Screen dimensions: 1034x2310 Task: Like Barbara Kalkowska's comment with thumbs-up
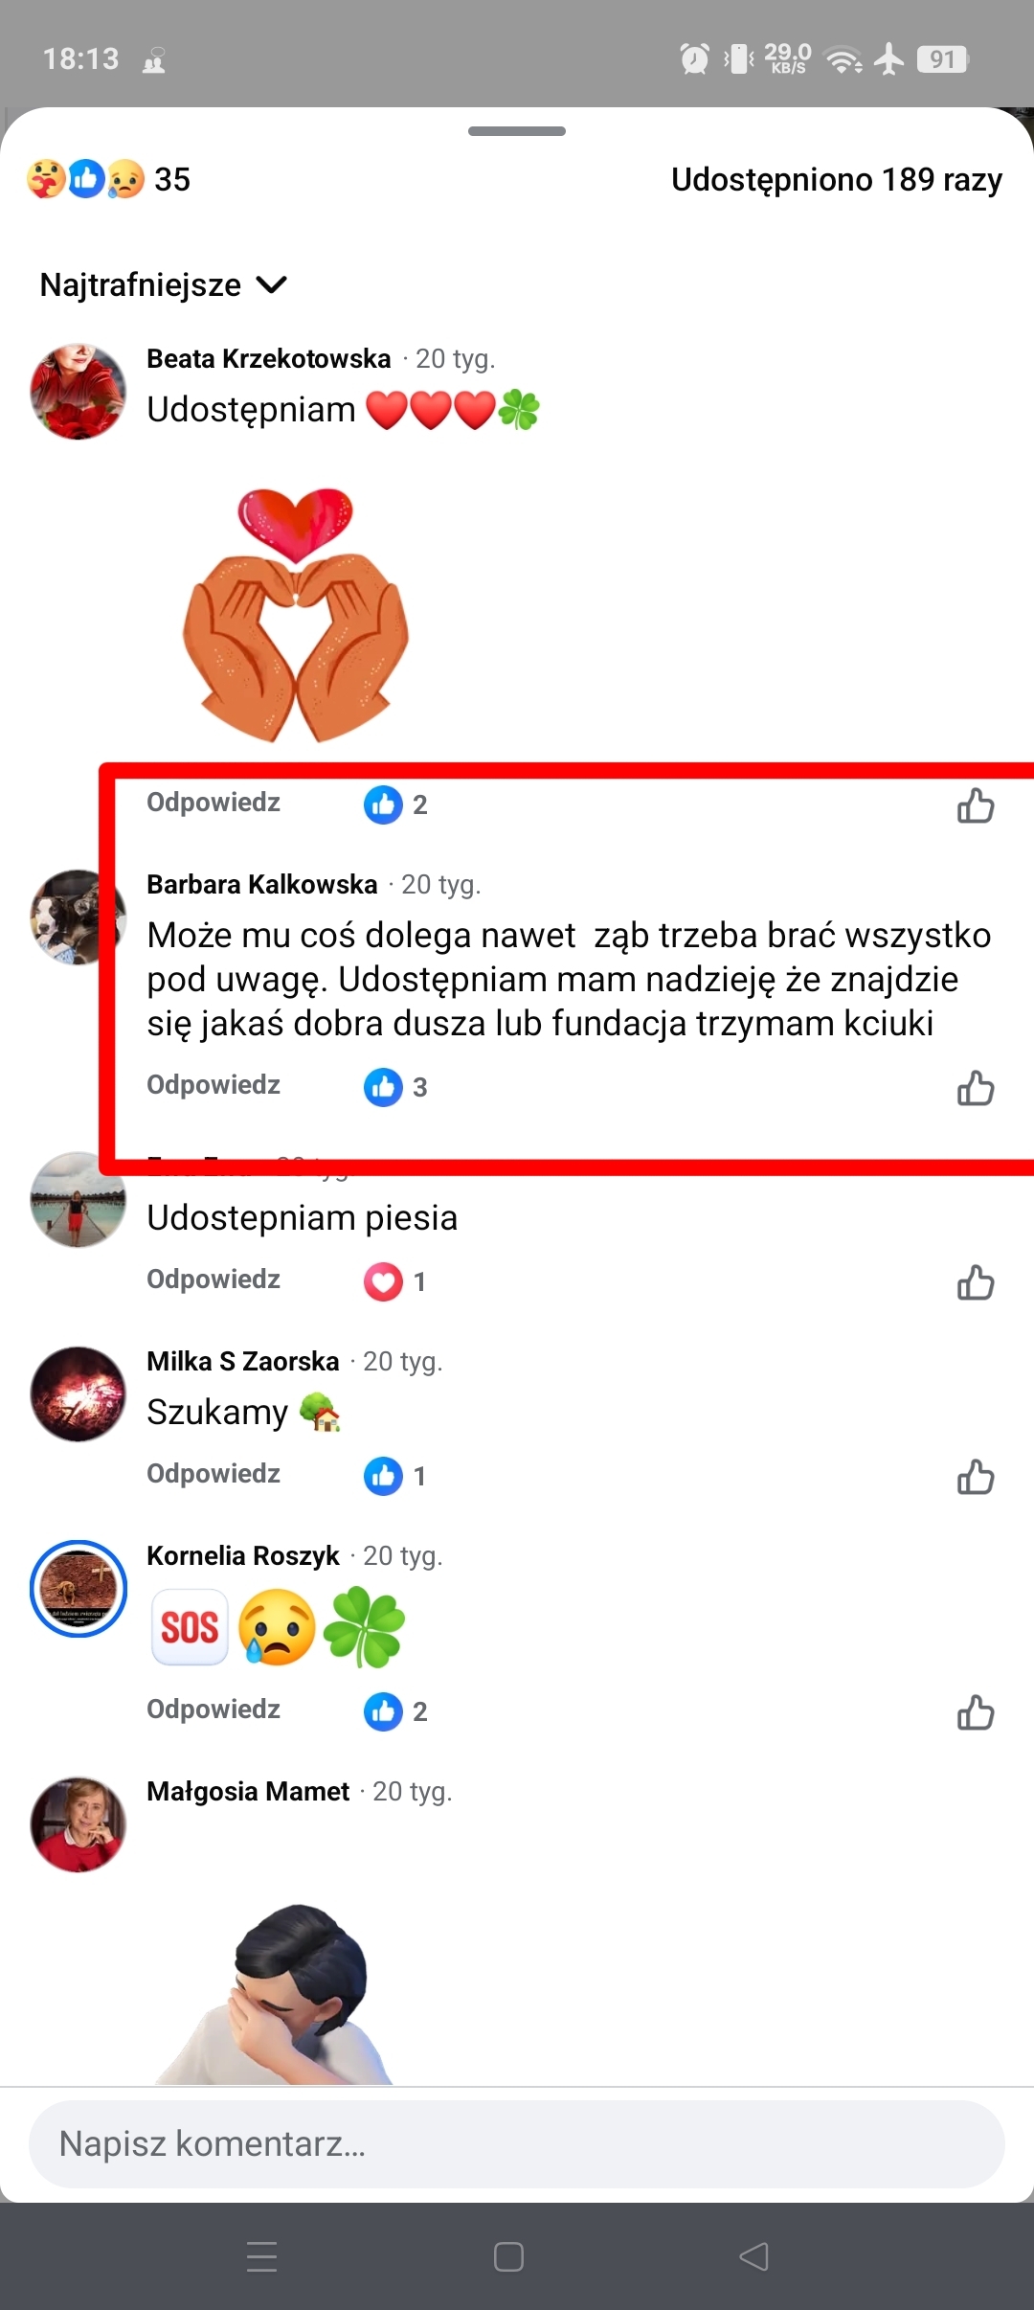(x=976, y=1088)
